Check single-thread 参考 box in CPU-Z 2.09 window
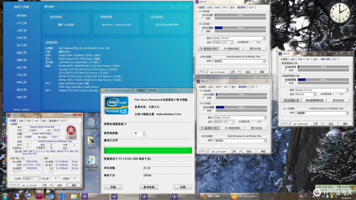356x200 pixels. [286, 70]
